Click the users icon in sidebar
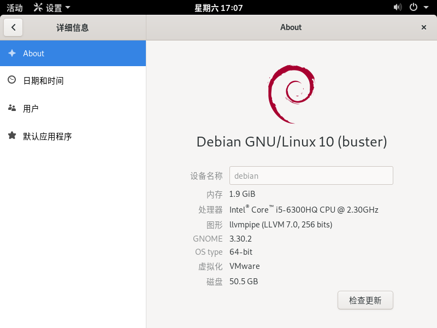 pyautogui.click(x=12, y=108)
